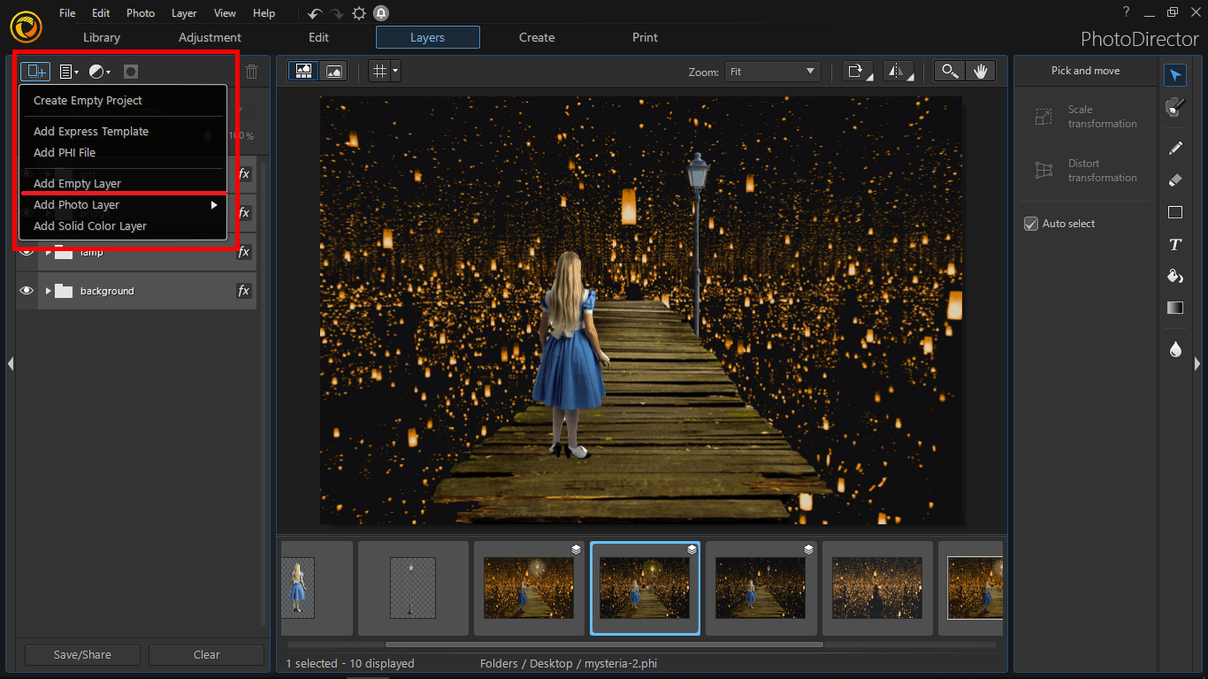Collapse the left panel arrow
This screenshot has width=1208, height=679.
point(10,363)
